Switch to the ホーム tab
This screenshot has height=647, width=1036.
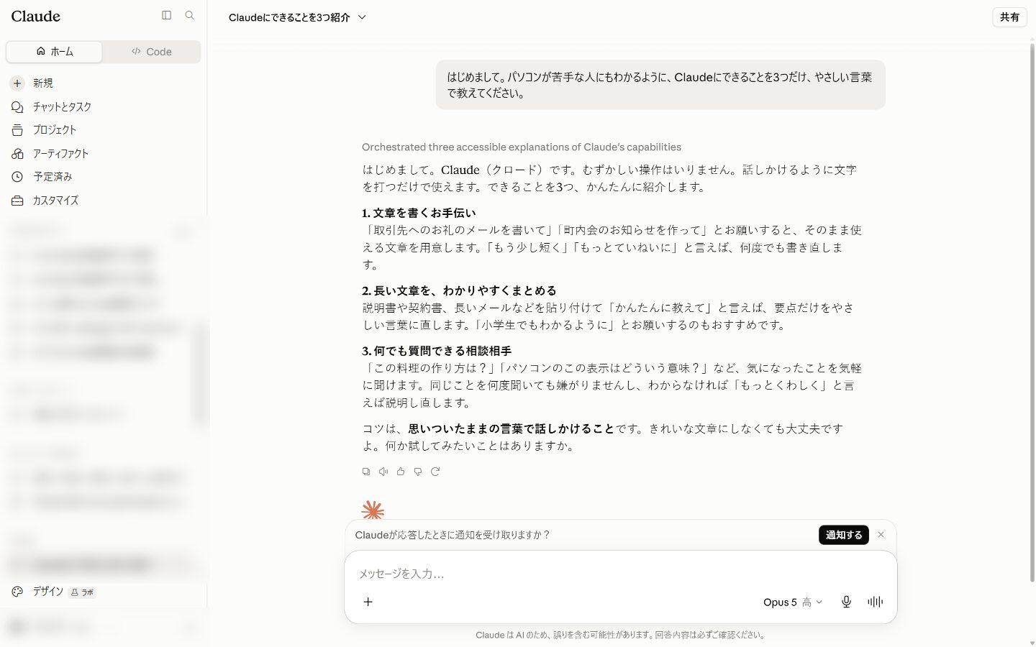point(55,52)
